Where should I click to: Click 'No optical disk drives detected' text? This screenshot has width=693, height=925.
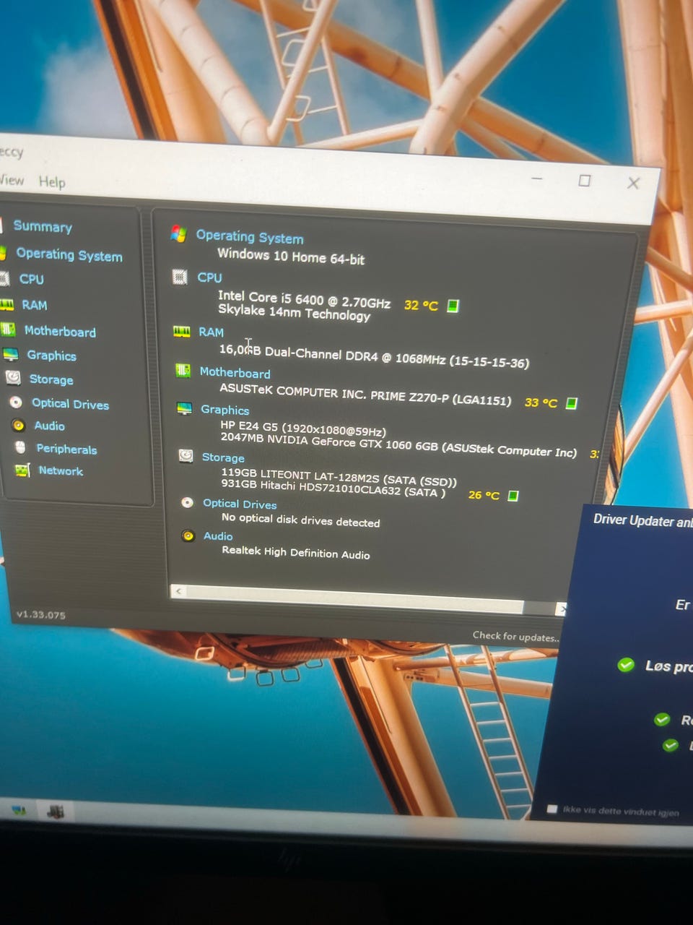point(300,520)
